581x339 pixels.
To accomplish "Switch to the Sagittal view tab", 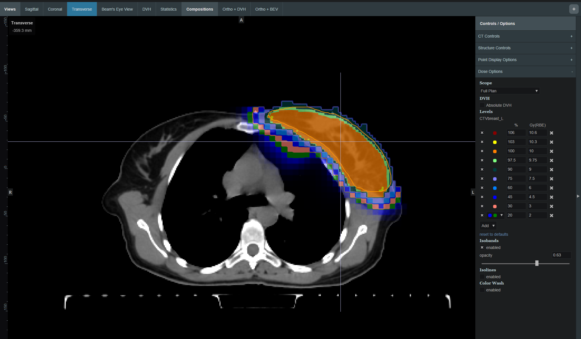I will click(x=32, y=9).
